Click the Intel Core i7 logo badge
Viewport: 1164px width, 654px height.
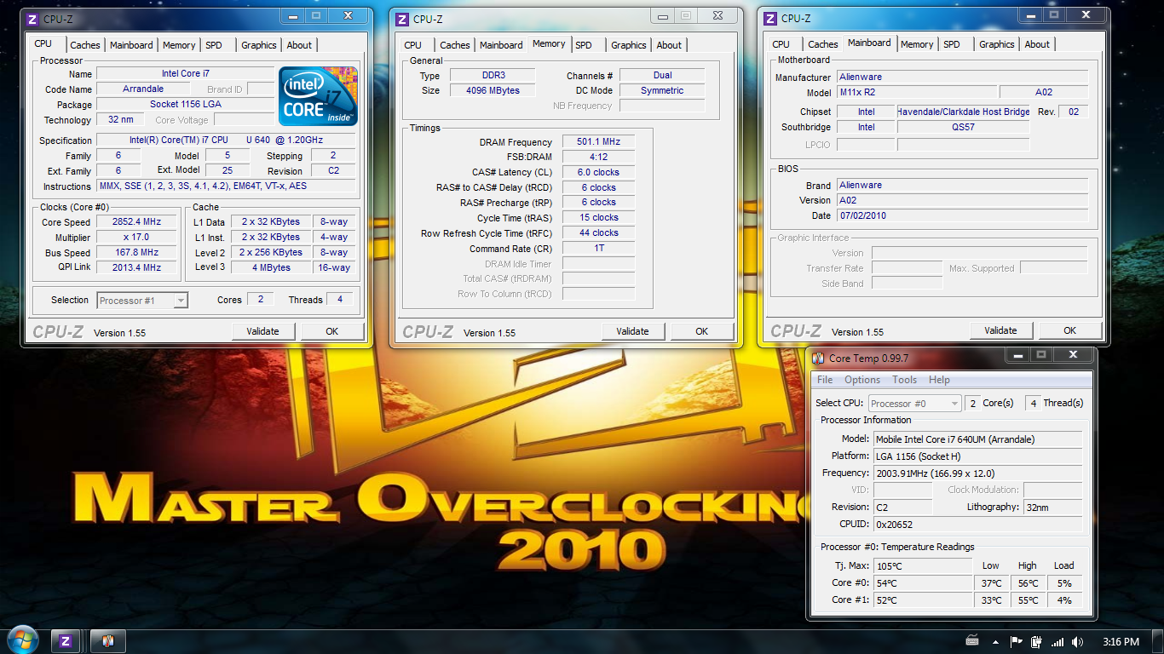318,96
